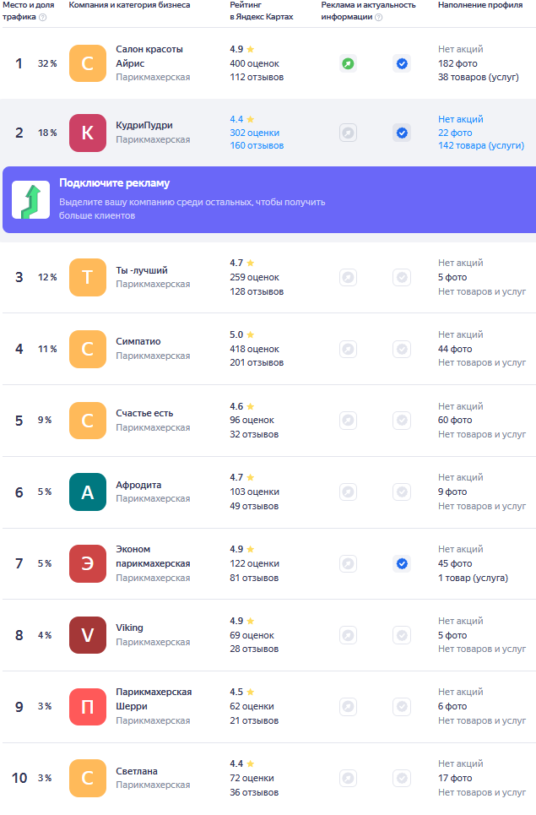The height and width of the screenshot is (815, 536).
Task: Click the green advertising icon for Салон красоты Айрис
Action: (x=348, y=63)
